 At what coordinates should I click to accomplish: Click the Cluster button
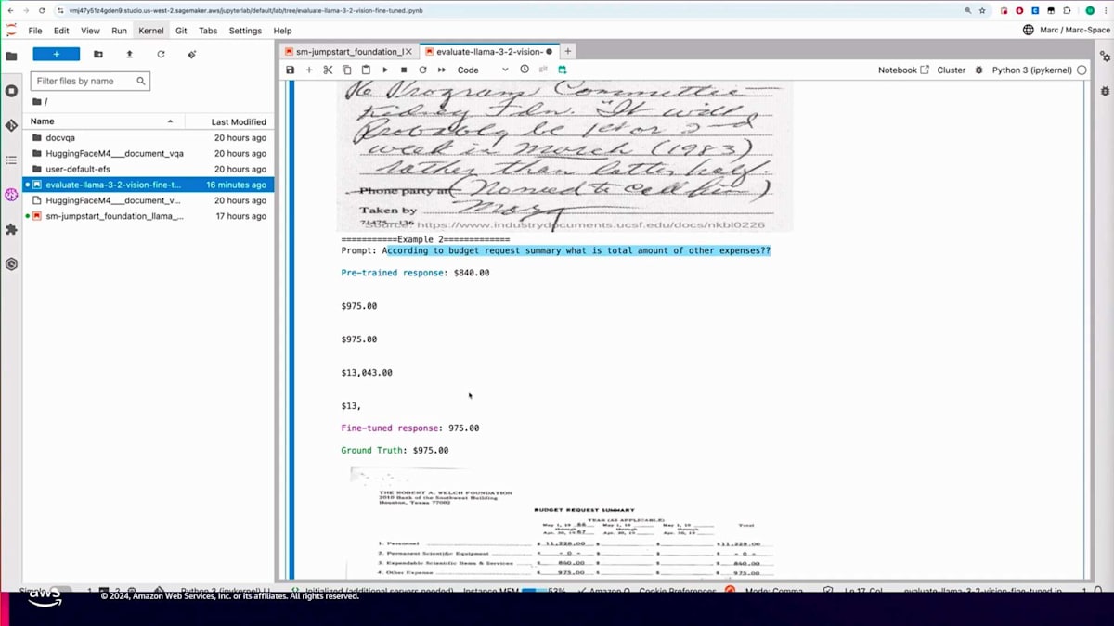pyautogui.click(x=952, y=70)
